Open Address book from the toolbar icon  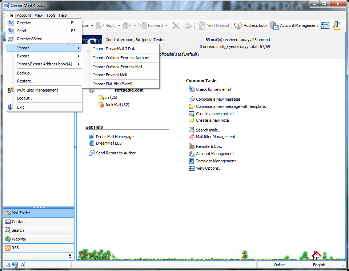tap(238, 25)
